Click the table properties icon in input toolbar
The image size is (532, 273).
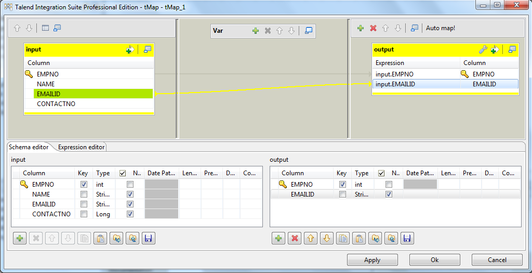(x=46, y=28)
